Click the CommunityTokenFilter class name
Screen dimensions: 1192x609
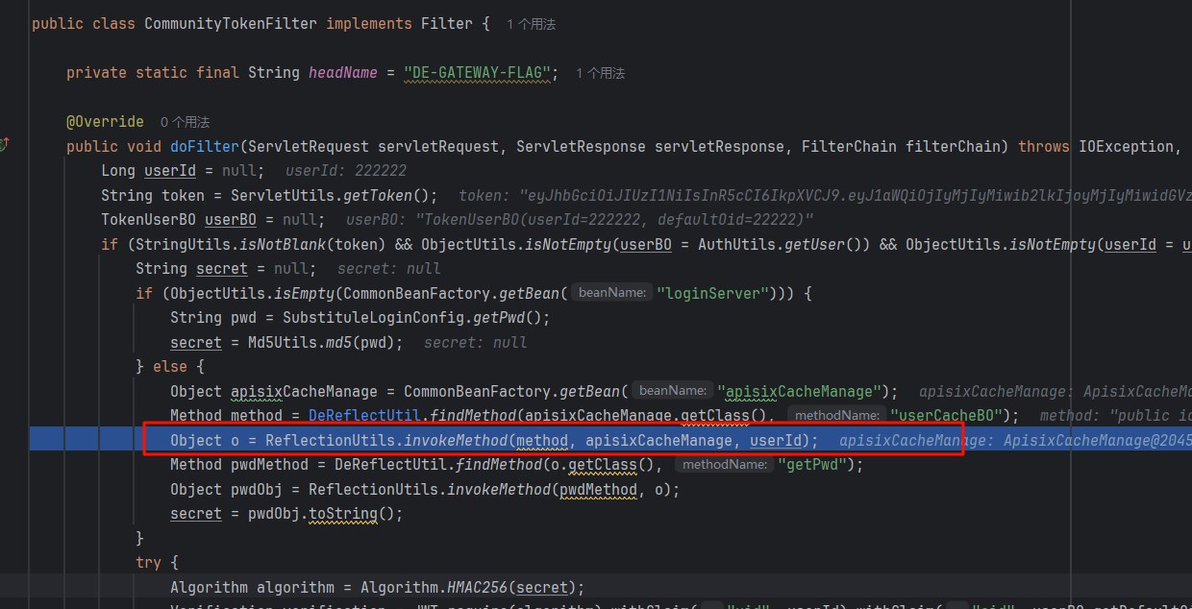230,24
